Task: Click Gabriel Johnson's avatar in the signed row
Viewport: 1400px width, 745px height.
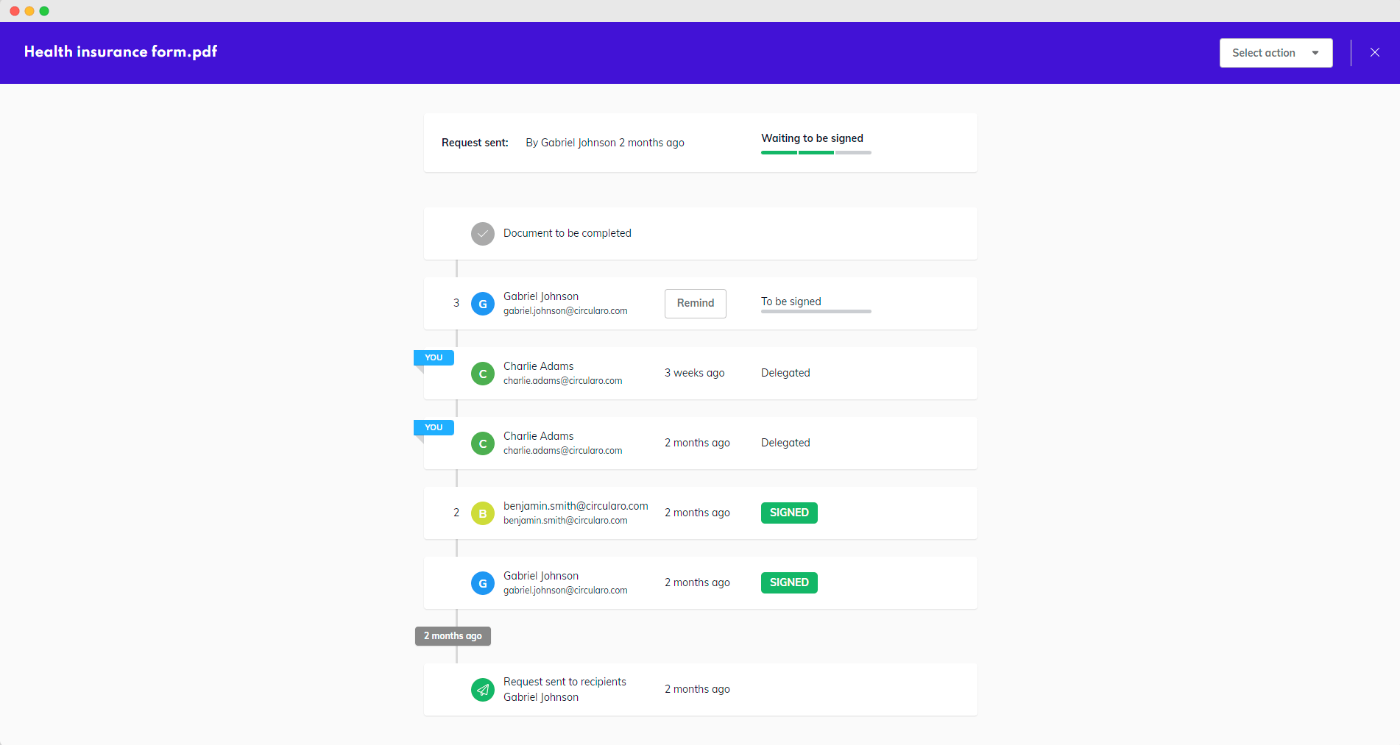Action: coord(482,583)
